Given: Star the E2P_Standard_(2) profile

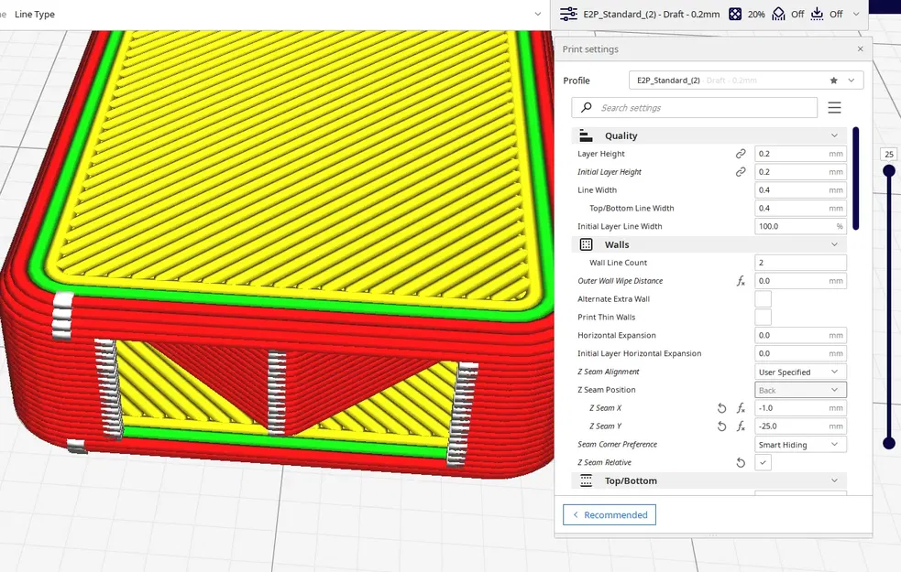Looking at the screenshot, I should (x=834, y=81).
